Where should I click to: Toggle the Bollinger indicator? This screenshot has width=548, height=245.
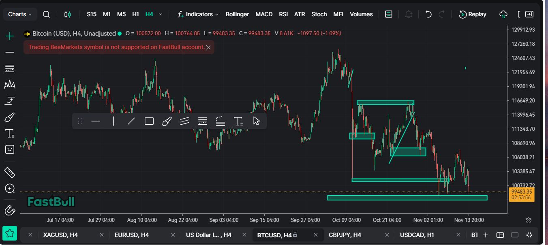[x=237, y=15]
